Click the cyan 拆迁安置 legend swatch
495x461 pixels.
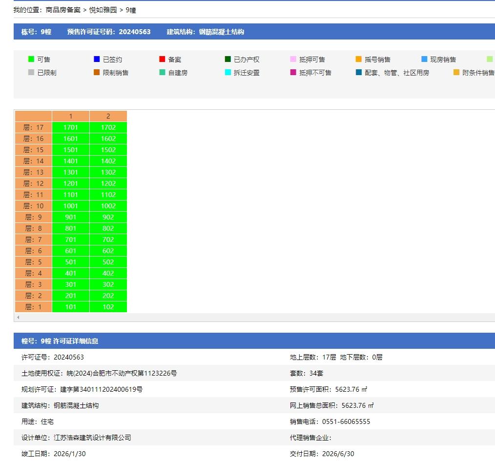click(228, 72)
